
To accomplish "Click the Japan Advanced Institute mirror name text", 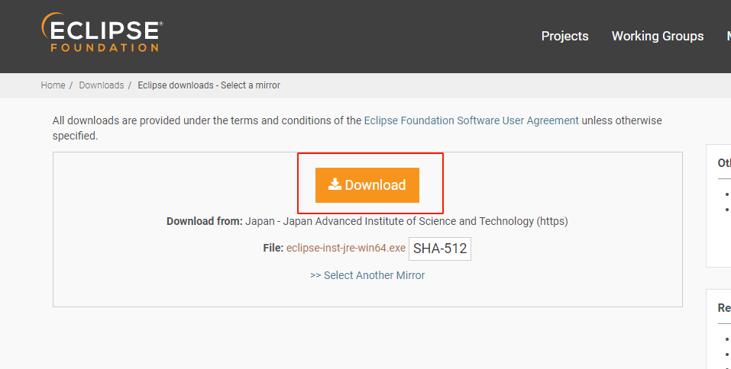I will pyautogui.click(x=406, y=221).
